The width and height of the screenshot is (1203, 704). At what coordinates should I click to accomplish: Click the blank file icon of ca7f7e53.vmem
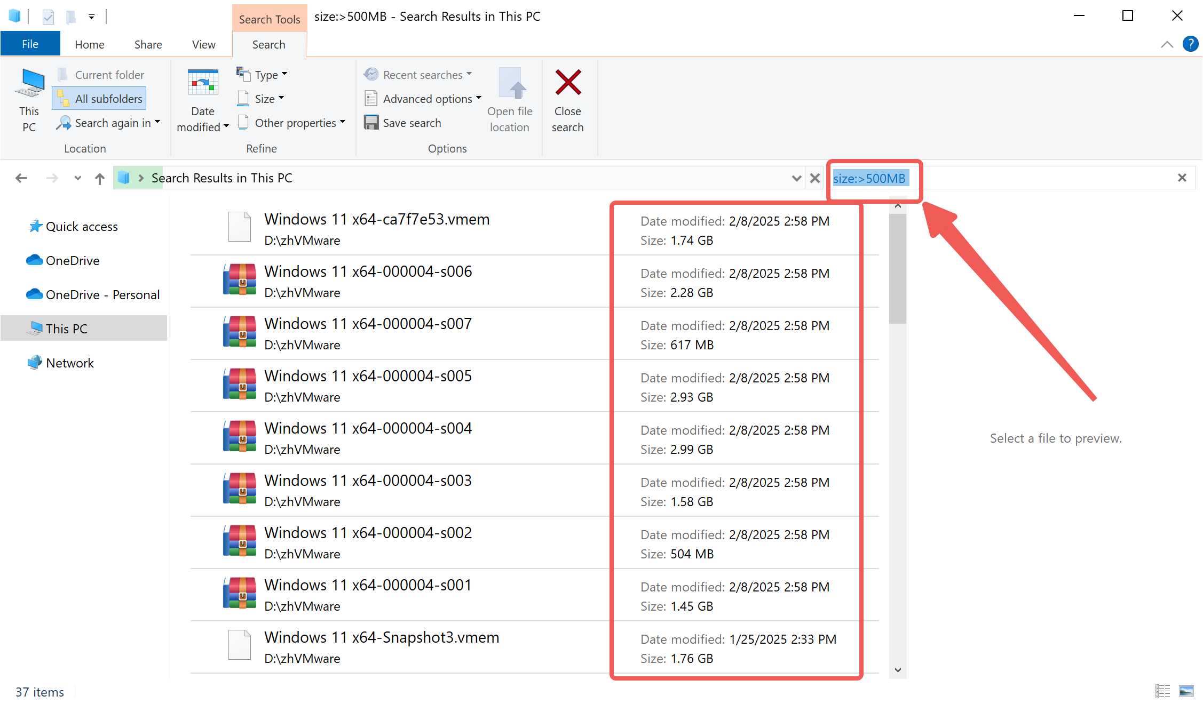[240, 227]
